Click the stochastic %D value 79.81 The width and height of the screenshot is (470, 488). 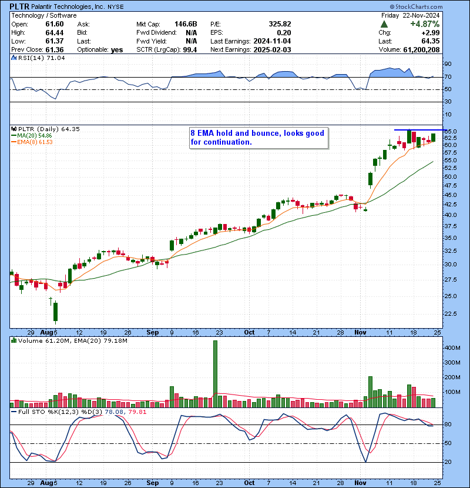[x=139, y=412]
